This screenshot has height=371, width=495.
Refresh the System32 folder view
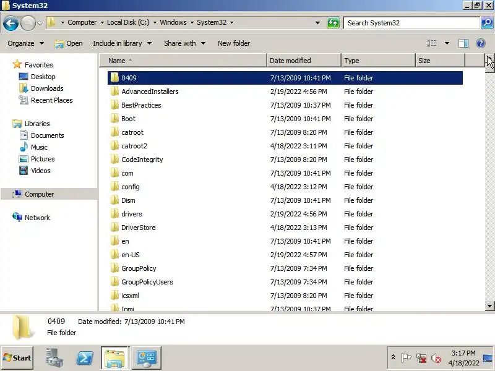coord(333,23)
